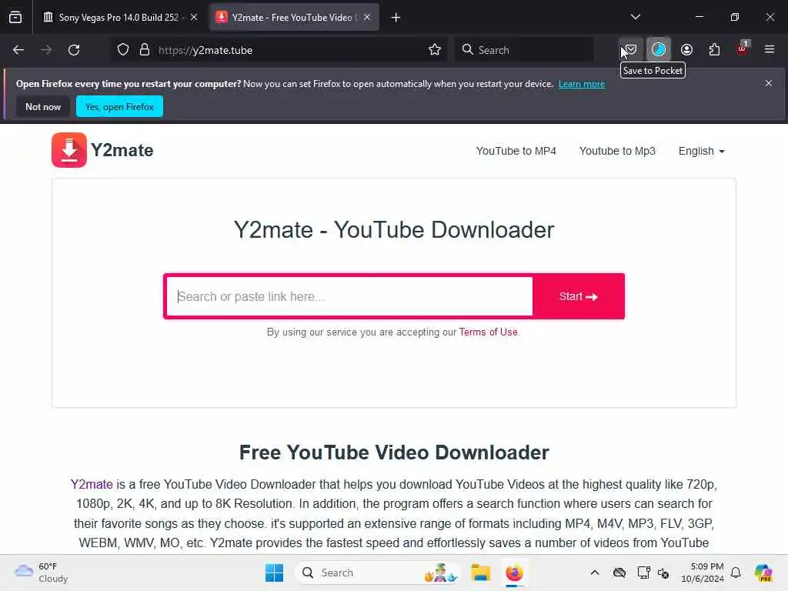788x591 pixels.
Task: Click the Not now button
Action: [x=43, y=106]
